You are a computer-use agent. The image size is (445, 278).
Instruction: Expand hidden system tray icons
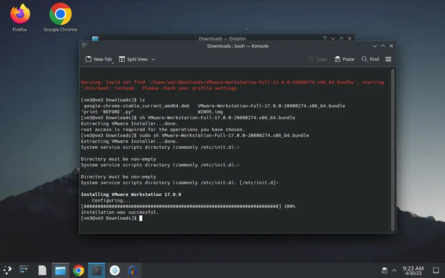pos(394,270)
